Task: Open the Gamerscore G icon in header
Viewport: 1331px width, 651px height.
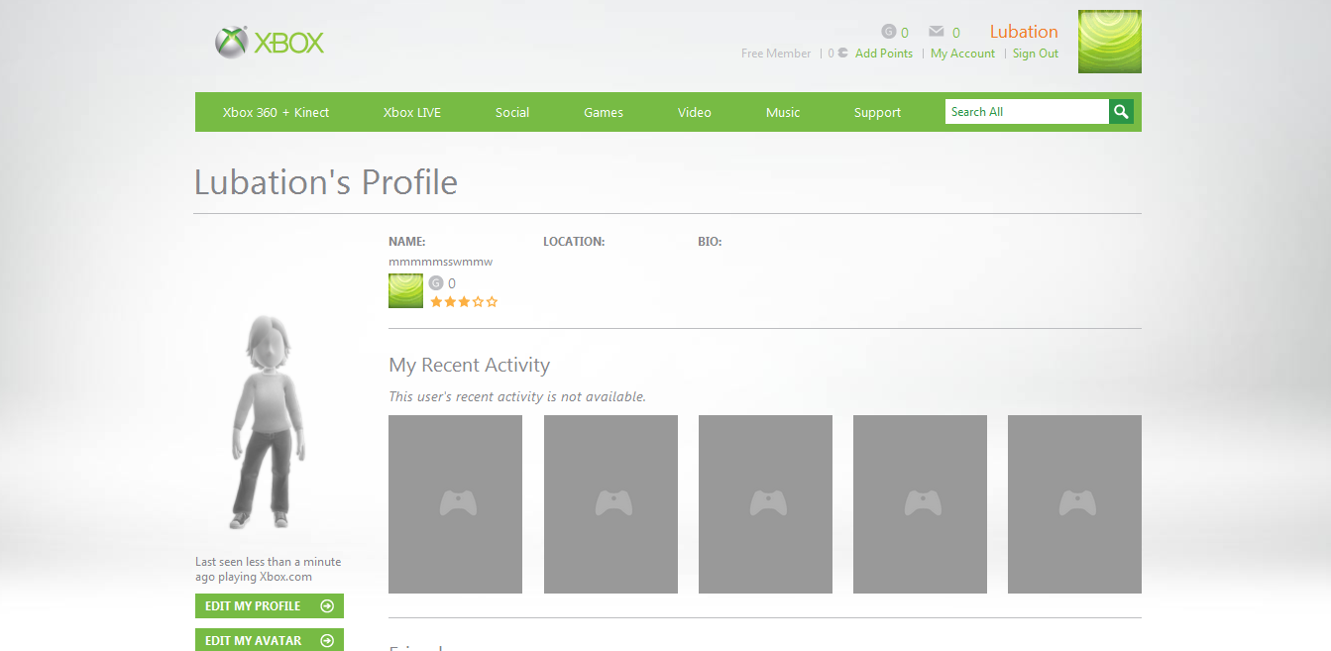Action: coord(888,32)
